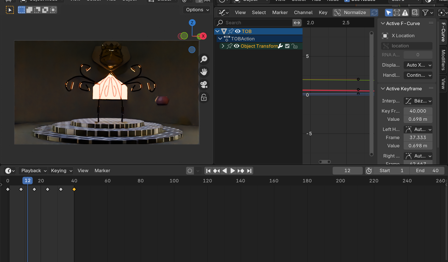Click the red X axis gizmo ball

pyautogui.click(x=203, y=36)
